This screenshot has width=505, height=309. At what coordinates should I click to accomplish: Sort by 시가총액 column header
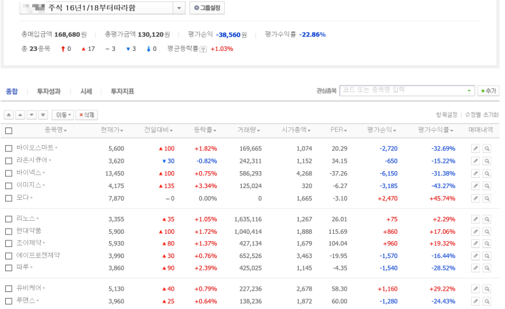(x=296, y=130)
